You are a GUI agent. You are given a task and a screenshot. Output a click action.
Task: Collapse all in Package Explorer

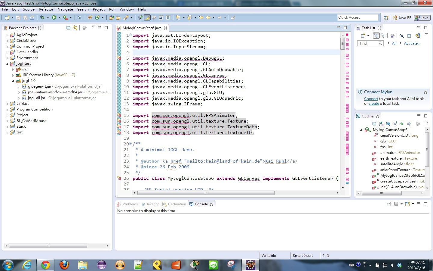pos(69,28)
